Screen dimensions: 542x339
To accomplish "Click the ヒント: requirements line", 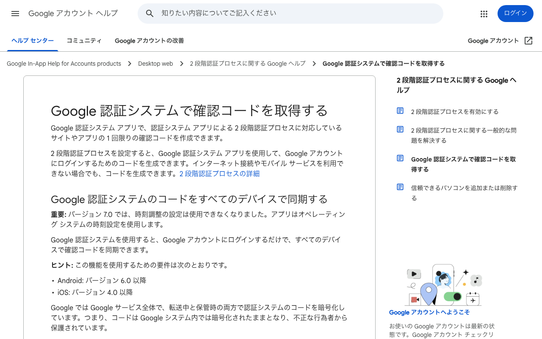I will (140, 265).
